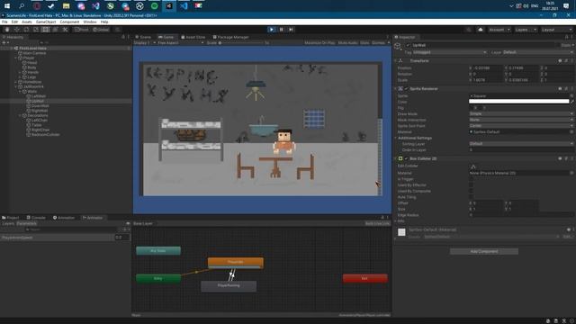
Task: Select the Hand tool in Unity toolbar
Action: [7, 30]
